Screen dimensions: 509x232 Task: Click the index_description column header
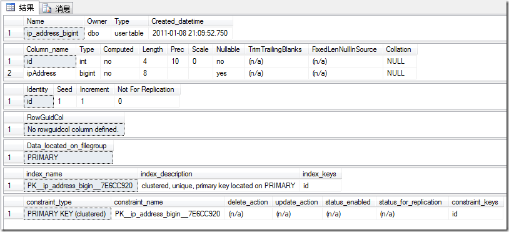coord(219,174)
